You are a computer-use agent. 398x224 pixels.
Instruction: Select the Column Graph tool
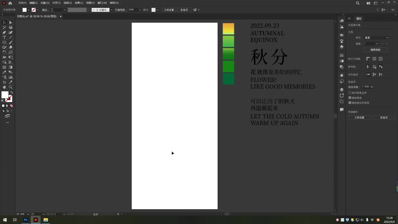click(x=11, y=77)
